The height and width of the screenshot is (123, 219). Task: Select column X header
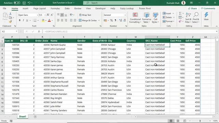tap(157, 37)
